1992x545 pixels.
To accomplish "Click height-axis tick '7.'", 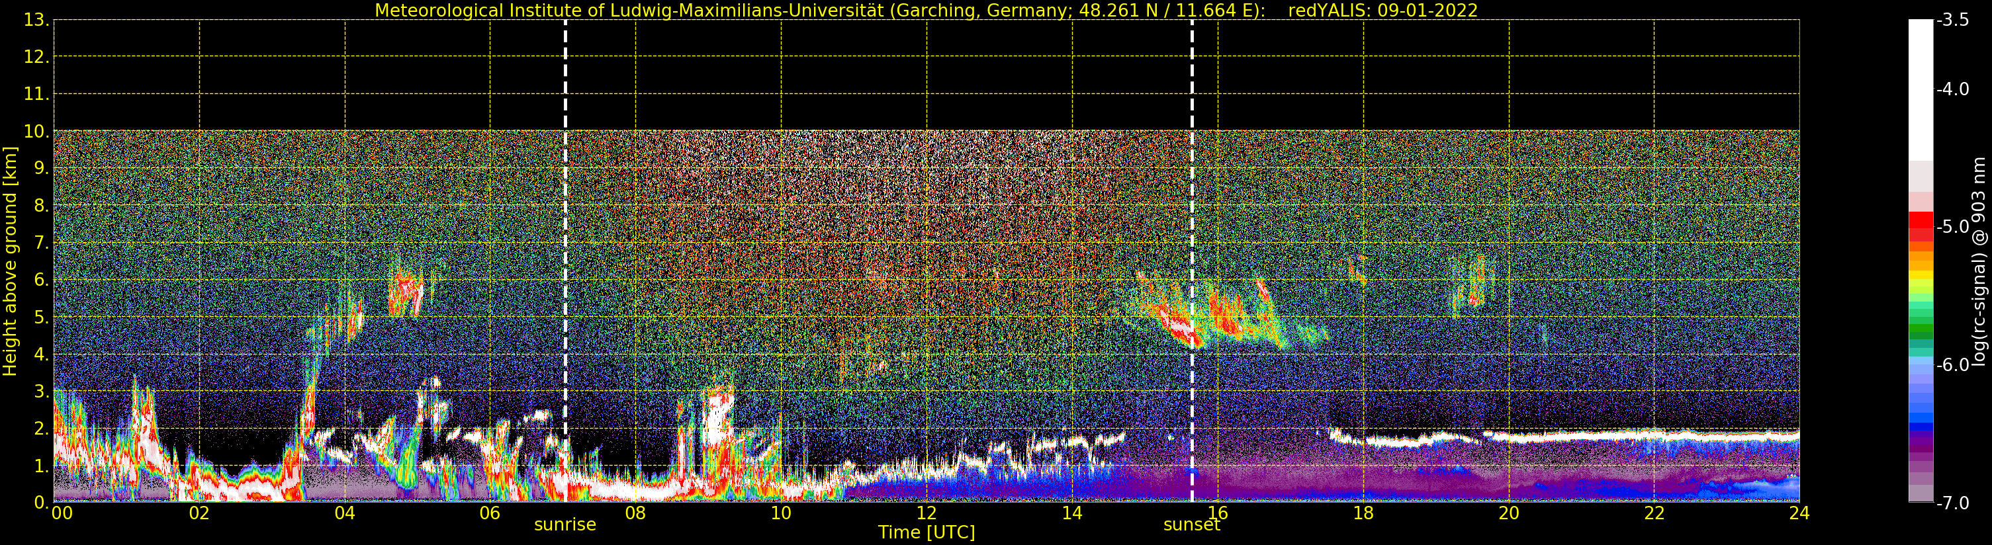I will click(x=41, y=243).
